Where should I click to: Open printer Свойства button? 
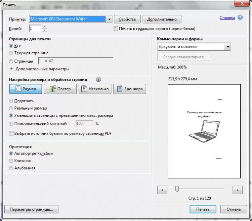[127, 19]
